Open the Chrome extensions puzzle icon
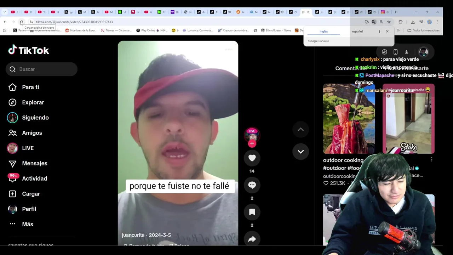Viewport: 453px width, 255px height. pos(401,22)
